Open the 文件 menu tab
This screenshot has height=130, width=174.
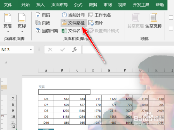click(8, 5)
